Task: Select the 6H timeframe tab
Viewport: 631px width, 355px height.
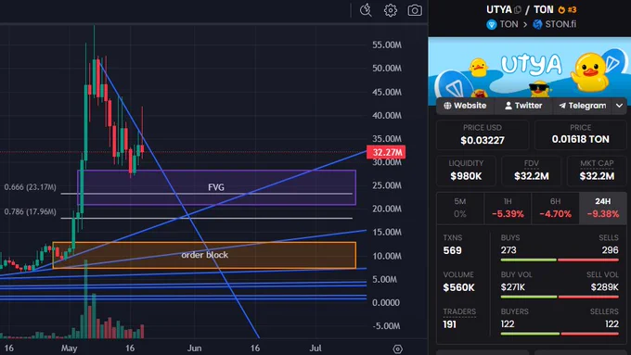Action: click(555, 208)
